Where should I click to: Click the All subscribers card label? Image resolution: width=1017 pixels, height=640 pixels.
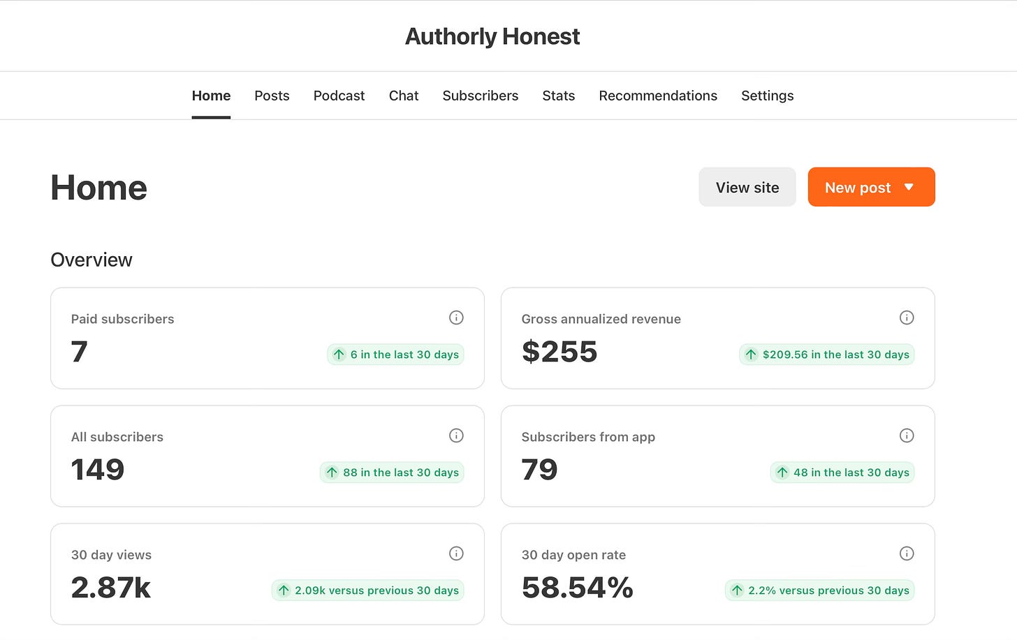click(x=117, y=437)
